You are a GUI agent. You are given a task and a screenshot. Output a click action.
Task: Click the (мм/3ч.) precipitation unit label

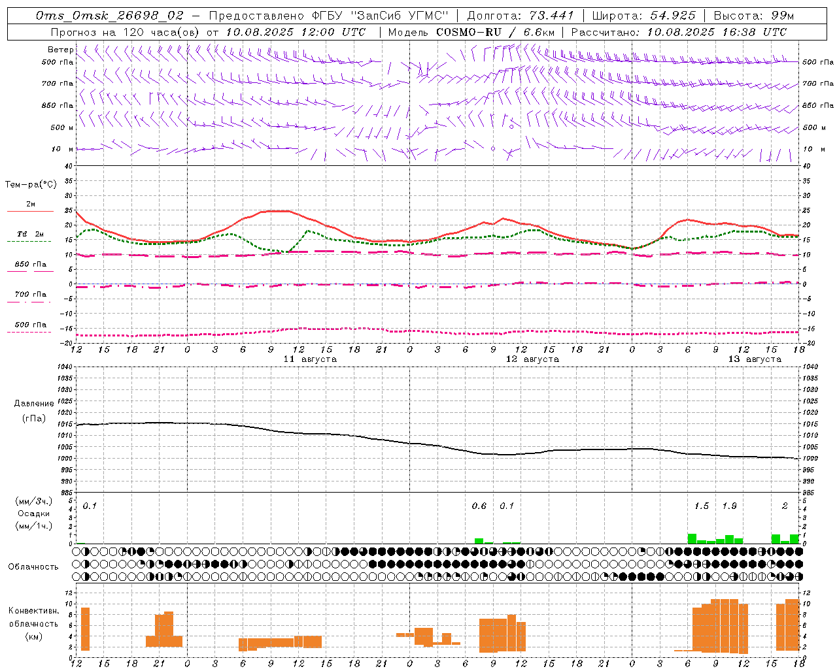pos(34,501)
